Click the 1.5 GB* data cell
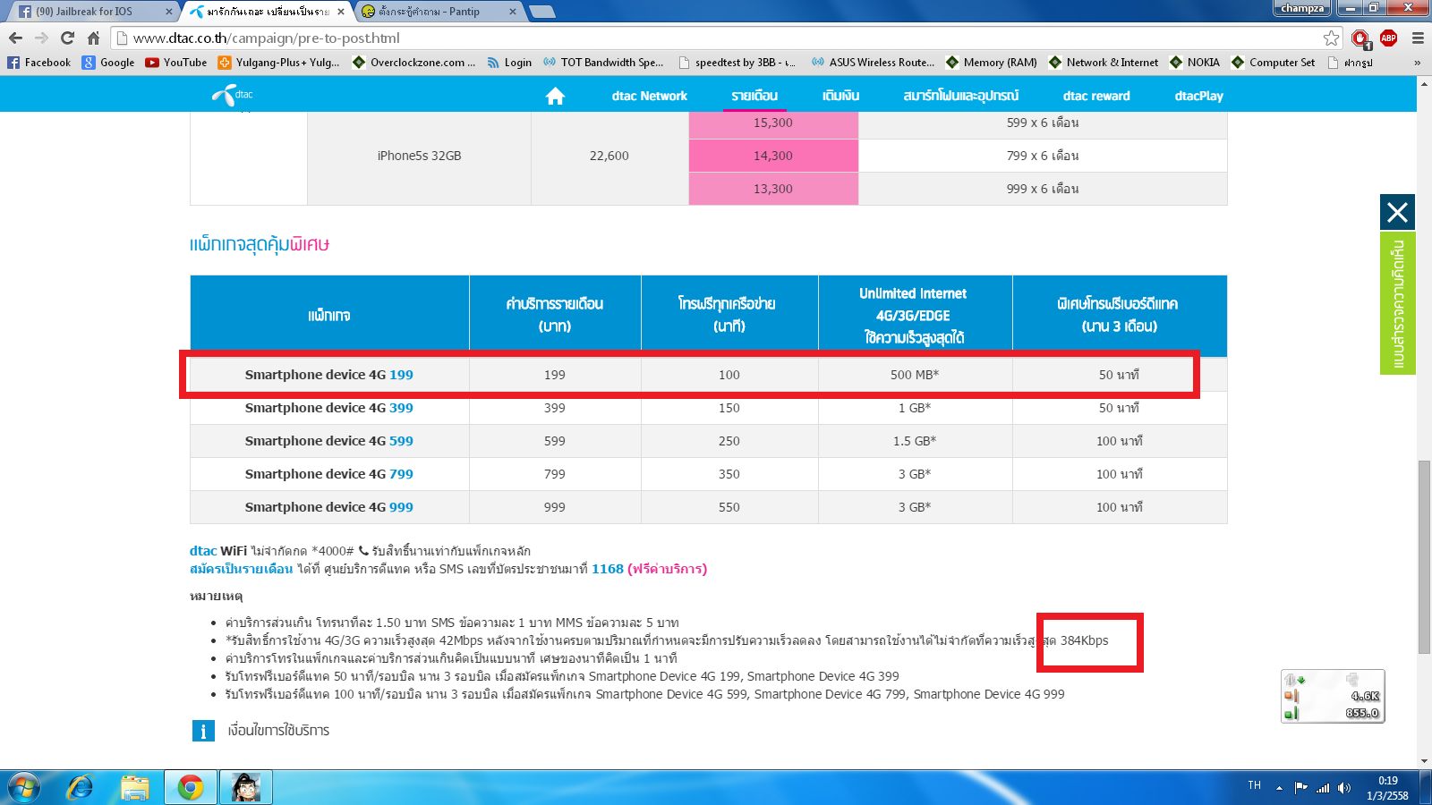The width and height of the screenshot is (1432, 805). tap(915, 441)
